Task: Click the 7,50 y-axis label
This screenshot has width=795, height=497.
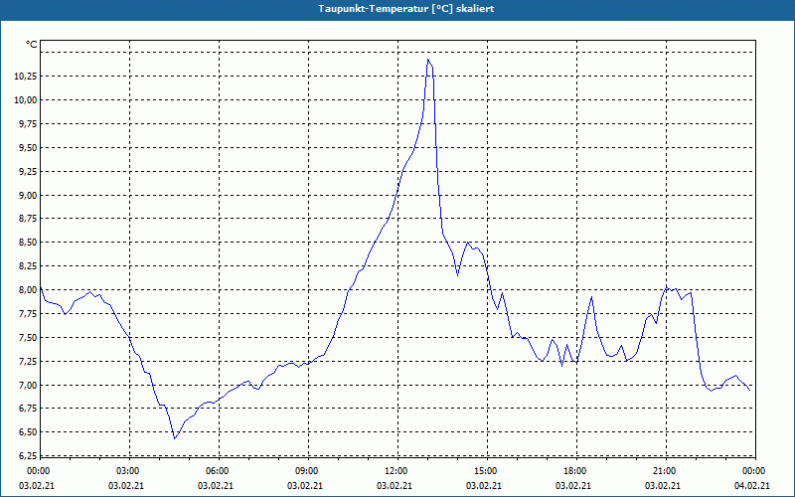Action: [29, 338]
